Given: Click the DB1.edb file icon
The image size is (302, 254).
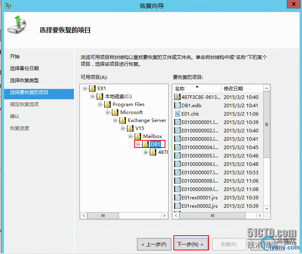Looking at the screenshot, I should click(177, 105).
